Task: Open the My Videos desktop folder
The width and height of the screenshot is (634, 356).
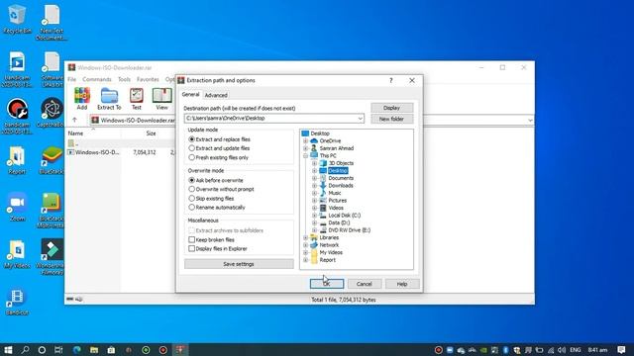Action: coord(17,255)
